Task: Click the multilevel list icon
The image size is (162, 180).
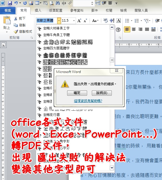Action: (146, 21)
